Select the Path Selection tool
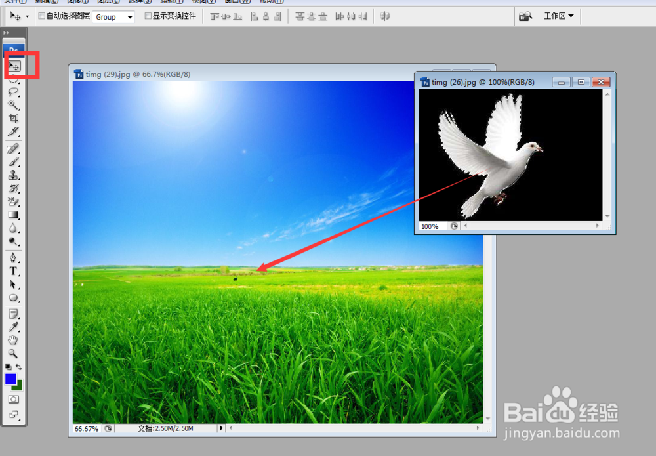656x456 pixels. (13, 285)
